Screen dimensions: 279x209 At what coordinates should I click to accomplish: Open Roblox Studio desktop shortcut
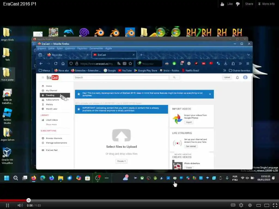point(7,116)
